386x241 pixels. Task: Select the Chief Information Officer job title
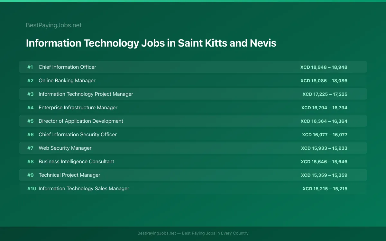coord(67,67)
